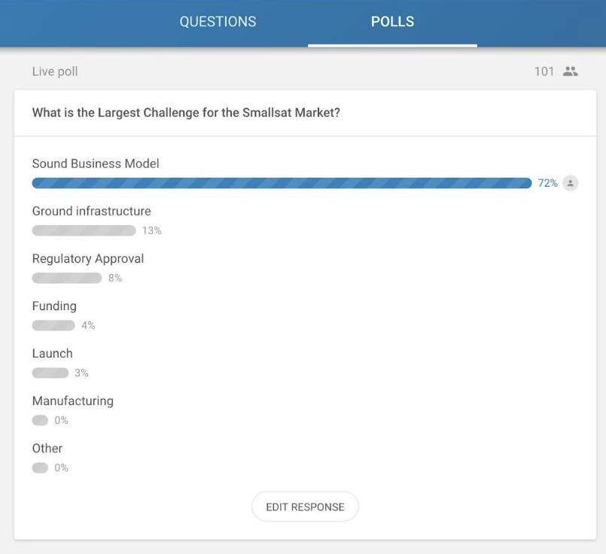Click the poll question title text
This screenshot has width=606, height=554.
pyautogui.click(x=186, y=113)
